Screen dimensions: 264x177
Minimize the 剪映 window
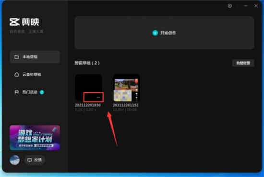[246, 6]
